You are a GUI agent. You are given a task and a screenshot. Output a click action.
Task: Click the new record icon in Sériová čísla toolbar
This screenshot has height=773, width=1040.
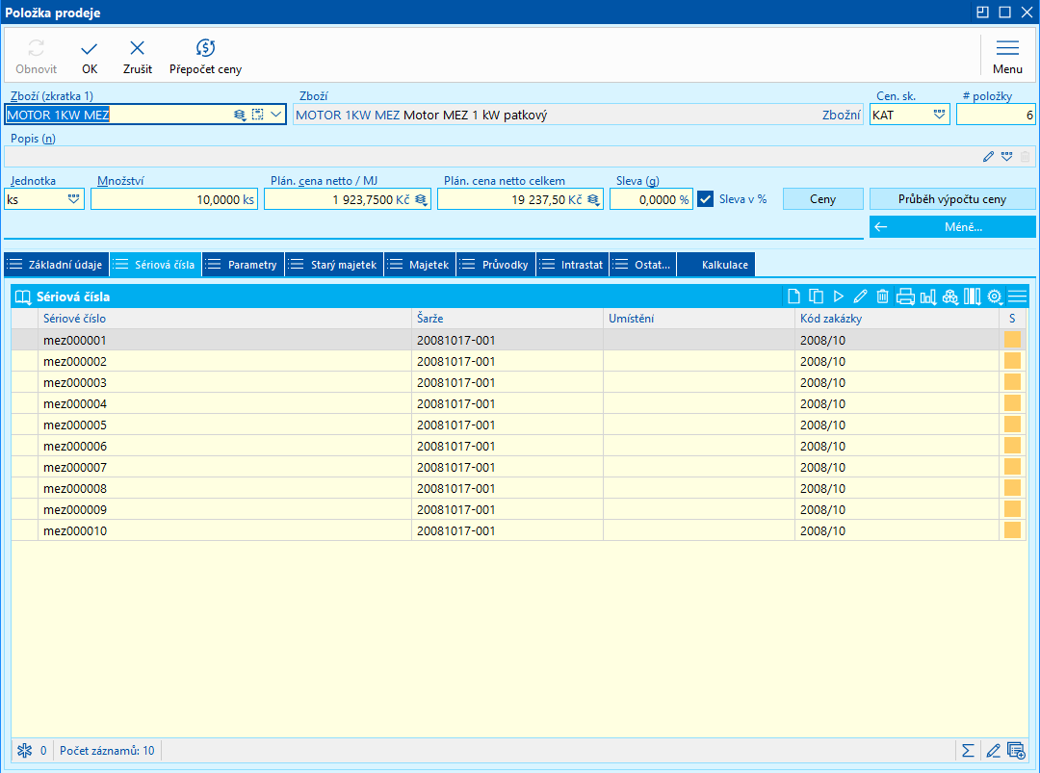[x=794, y=296]
